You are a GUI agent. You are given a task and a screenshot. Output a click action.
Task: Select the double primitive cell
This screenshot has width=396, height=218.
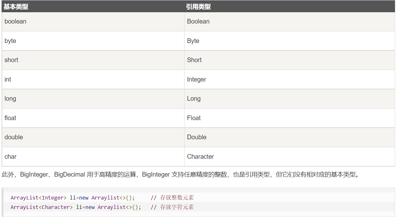click(x=13, y=137)
